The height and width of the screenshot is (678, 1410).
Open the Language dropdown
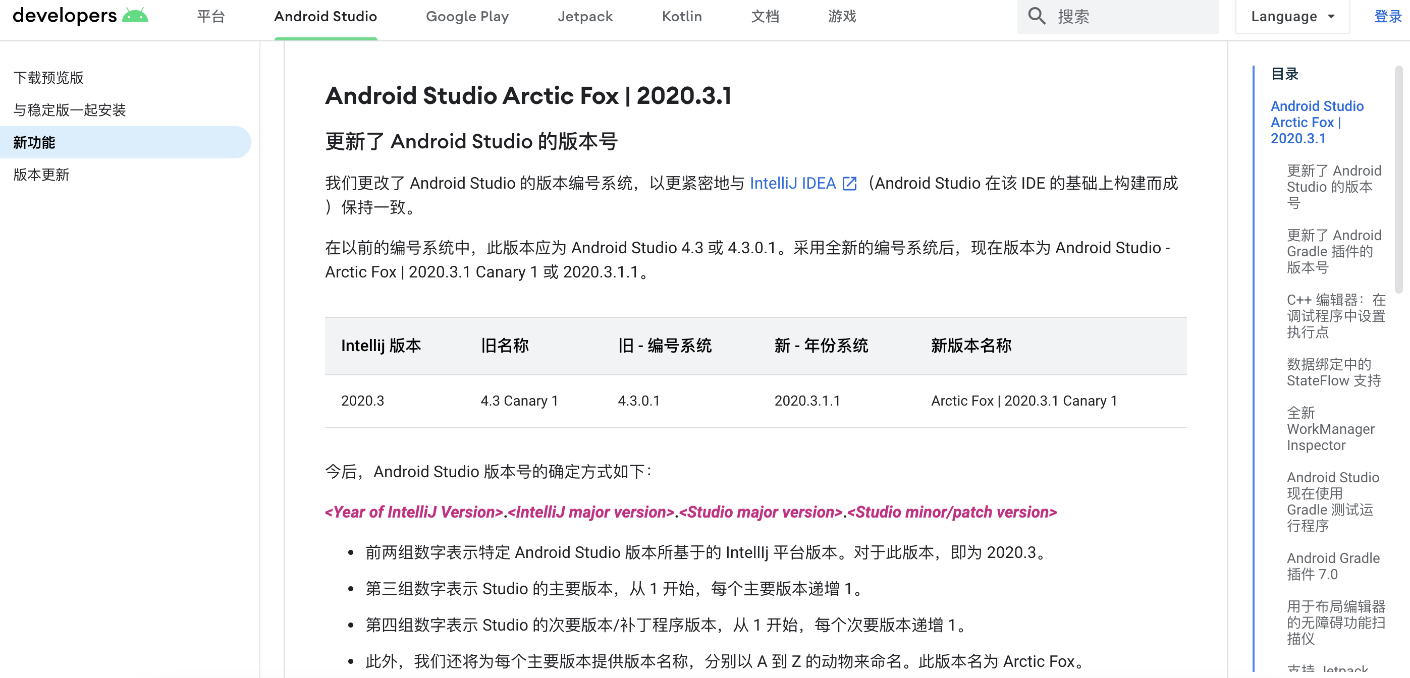click(1292, 17)
